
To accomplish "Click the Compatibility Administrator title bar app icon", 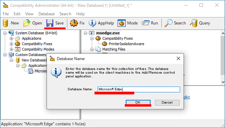I will point(6,5).
